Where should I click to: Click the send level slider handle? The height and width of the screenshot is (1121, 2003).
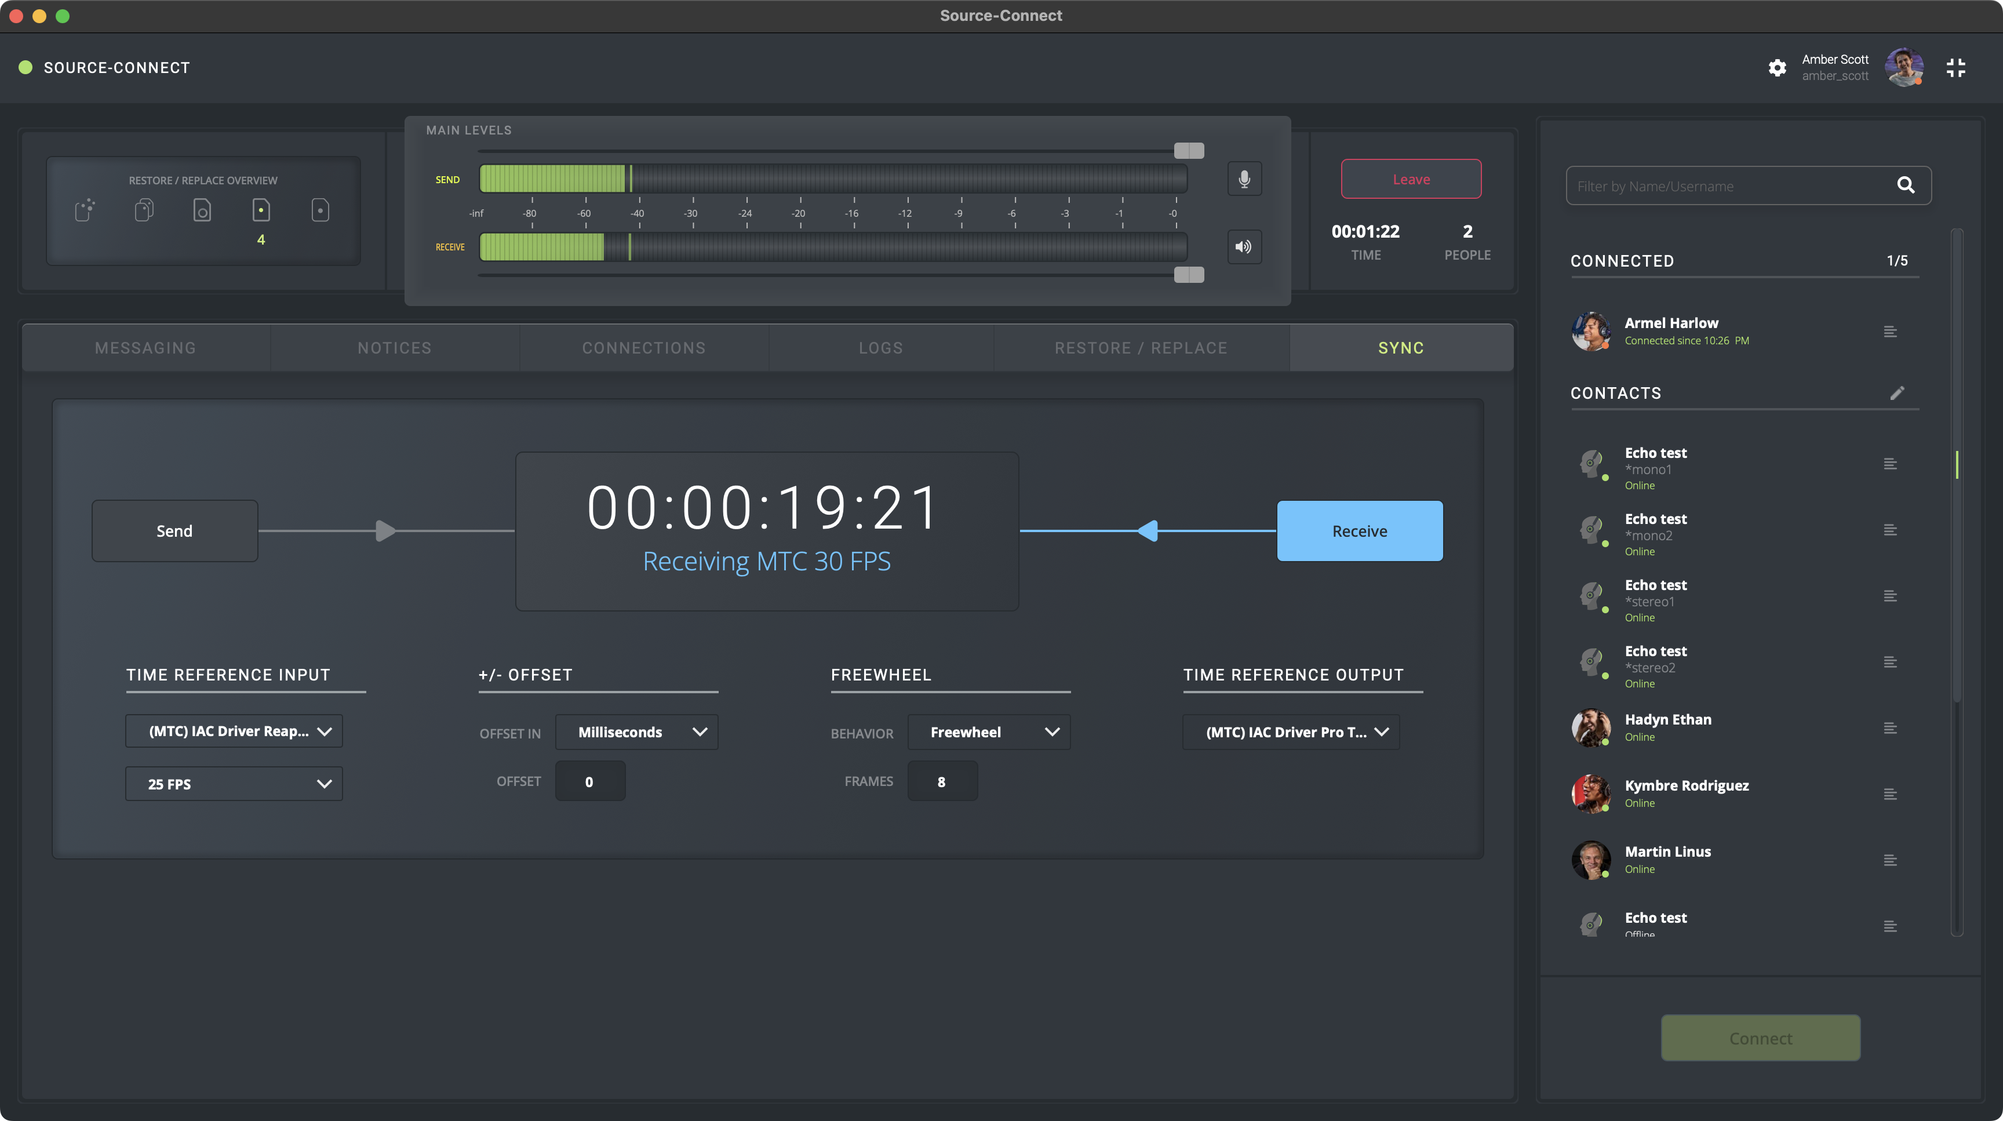(x=1188, y=150)
